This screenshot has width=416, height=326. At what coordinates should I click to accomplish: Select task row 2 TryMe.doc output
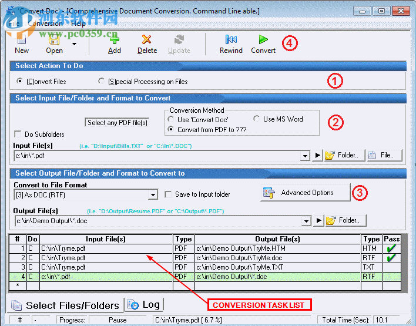277,258
